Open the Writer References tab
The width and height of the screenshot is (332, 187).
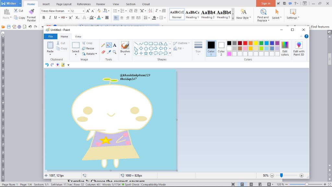coord(84,4)
